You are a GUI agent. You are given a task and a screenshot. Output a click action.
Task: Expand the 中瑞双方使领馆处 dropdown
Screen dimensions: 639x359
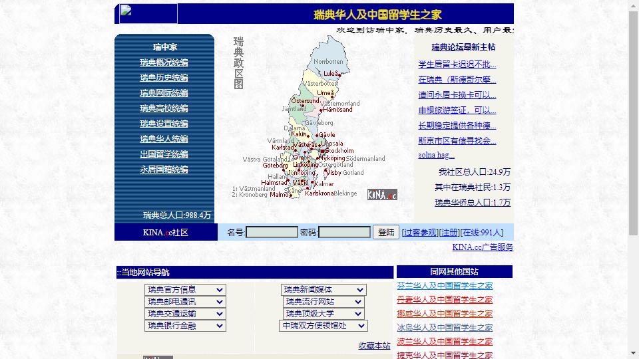pyautogui.click(x=323, y=326)
